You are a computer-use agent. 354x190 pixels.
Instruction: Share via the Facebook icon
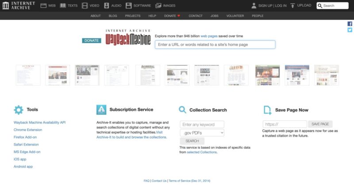tap(350, 24)
